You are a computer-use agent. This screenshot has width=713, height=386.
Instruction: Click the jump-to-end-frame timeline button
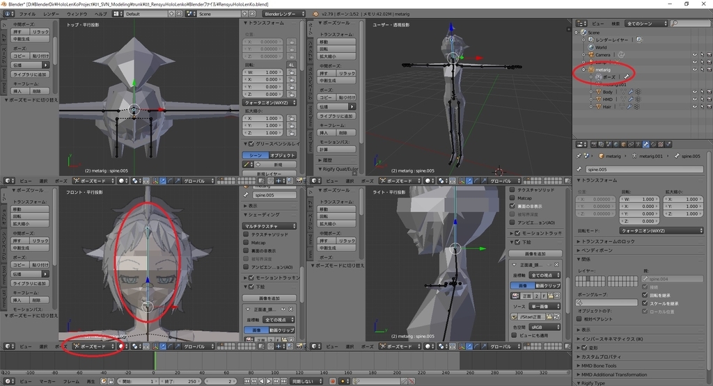(284, 381)
